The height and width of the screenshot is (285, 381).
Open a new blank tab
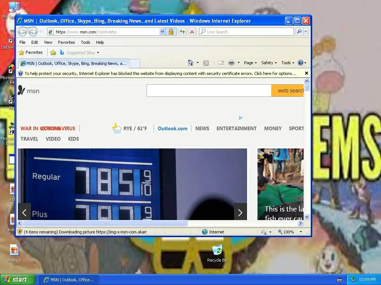pos(135,63)
